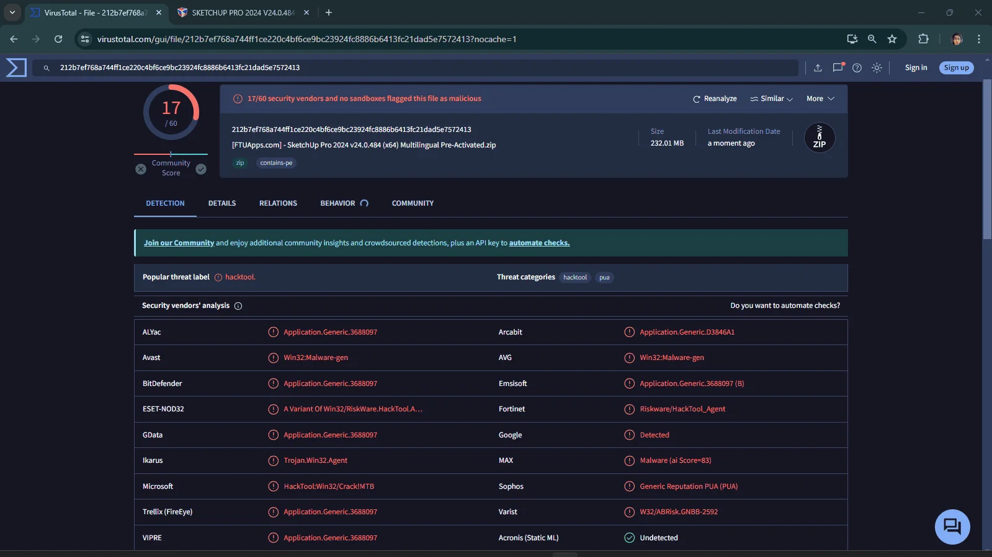Open the upload file icon
992x557 pixels.
point(818,68)
